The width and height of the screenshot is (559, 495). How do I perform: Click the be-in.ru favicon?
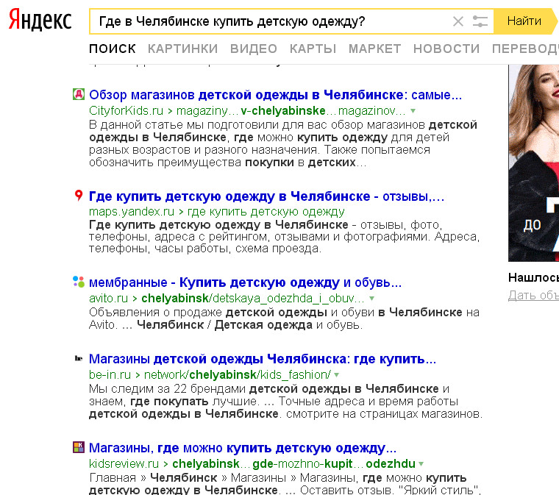pyautogui.click(x=79, y=358)
